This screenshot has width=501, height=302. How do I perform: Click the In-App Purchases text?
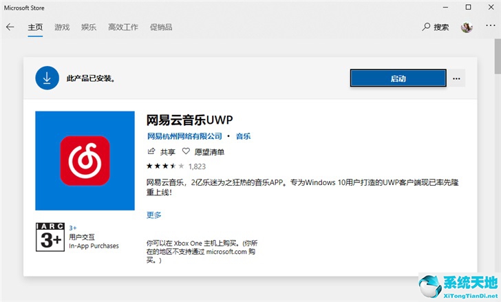click(x=94, y=246)
